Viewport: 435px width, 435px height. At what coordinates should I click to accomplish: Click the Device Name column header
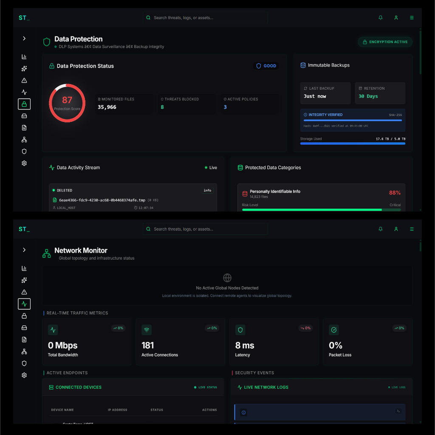pos(62,410)
